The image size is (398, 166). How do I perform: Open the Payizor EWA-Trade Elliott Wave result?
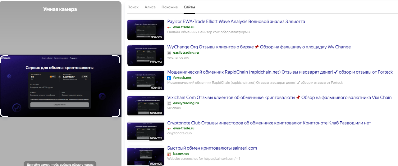click(x=236, y=21)
